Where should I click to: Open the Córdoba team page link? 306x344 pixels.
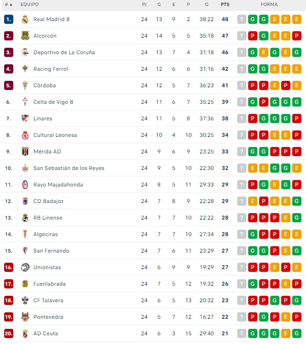click(45, 85)
